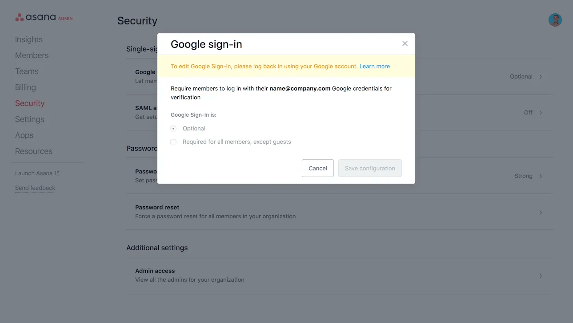Image resolution: width=573 pixels, height=323 pixels.
Task: Close the Google sign-in dialog with the X
Action: (x=405, y=43)
